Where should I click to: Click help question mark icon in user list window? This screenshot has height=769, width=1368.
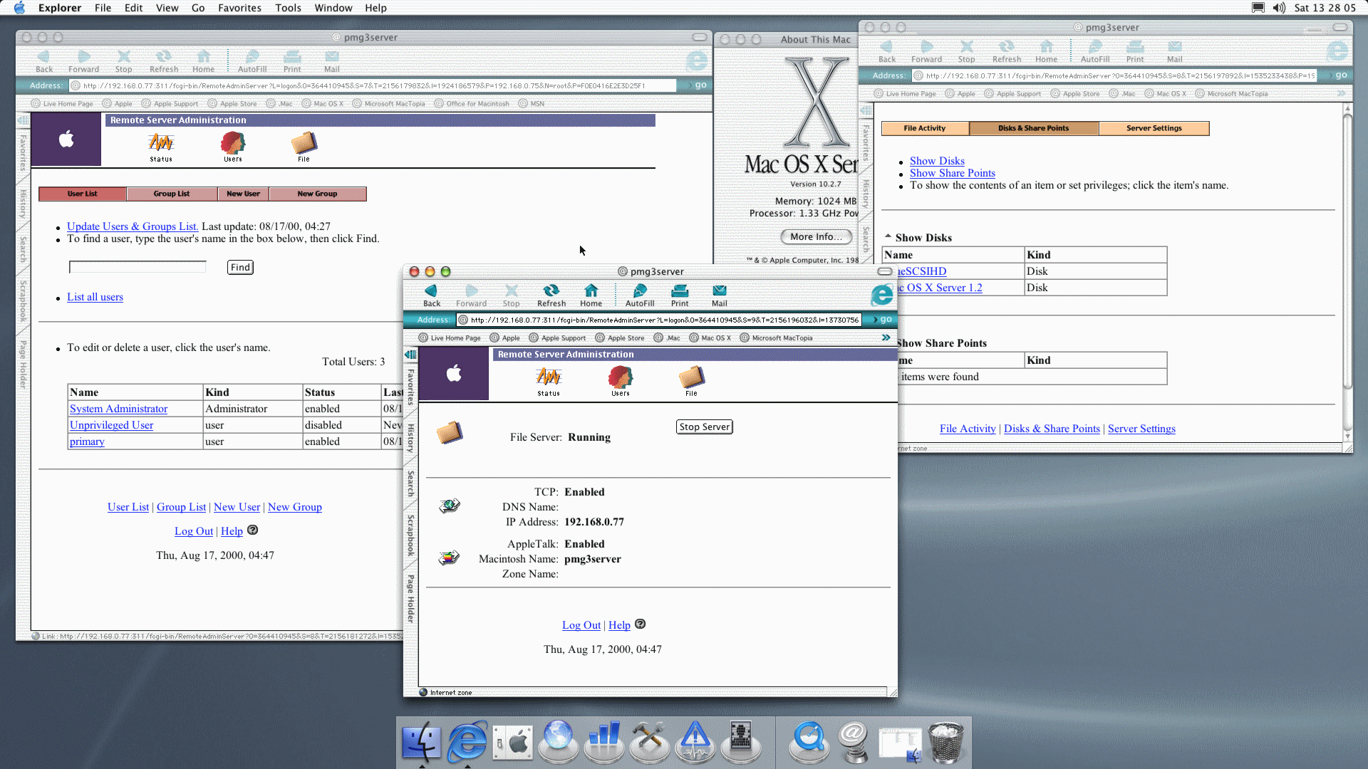(252, 530)
